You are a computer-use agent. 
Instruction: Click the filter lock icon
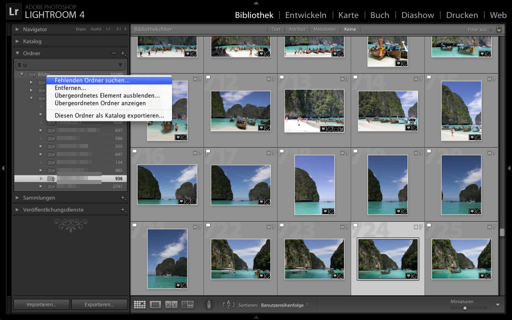(499, 29)
